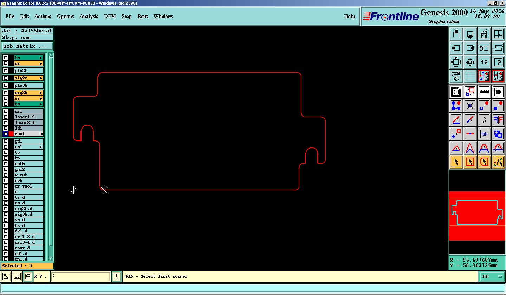Click the plain black arrow select icon
The width and height of the screenshot is (506, 295).
(x=456, y=162)
